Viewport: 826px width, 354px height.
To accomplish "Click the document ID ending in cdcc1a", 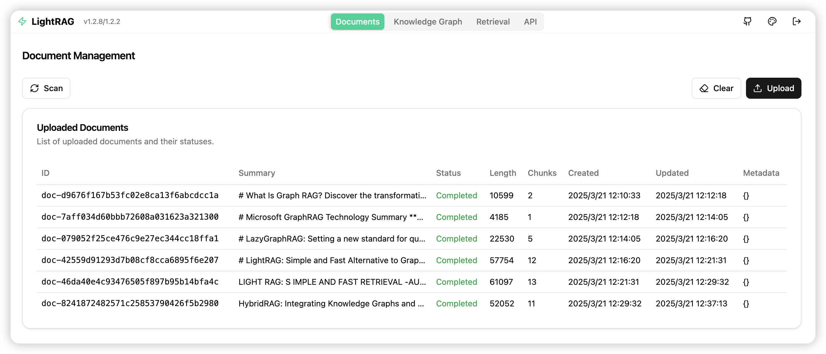I will tap(130, 195).
